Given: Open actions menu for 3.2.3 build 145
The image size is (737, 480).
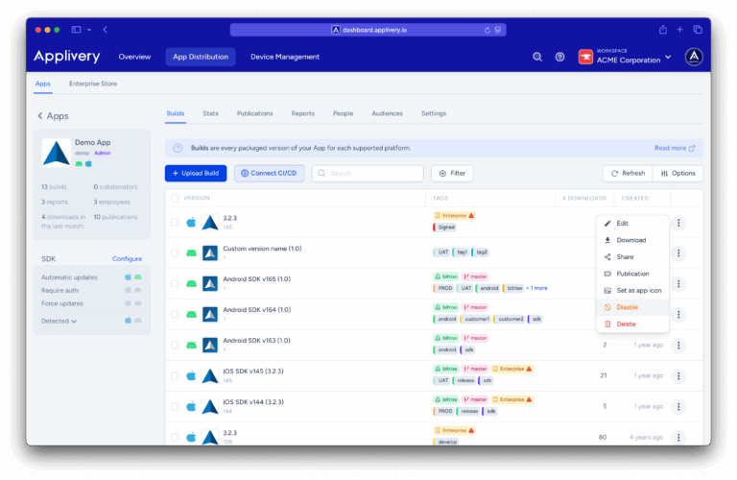Looking at the screenshot, I should [678, 223].
